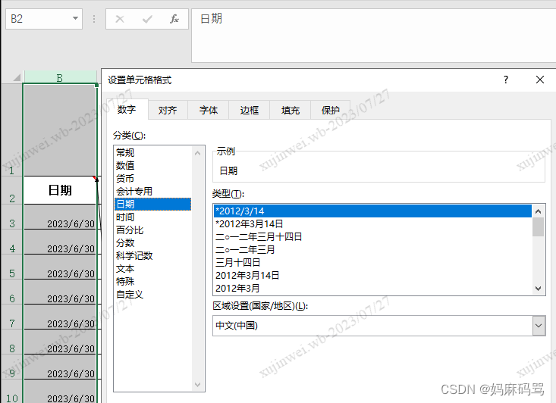Open the 边框 tab

[x=250, y=110]
